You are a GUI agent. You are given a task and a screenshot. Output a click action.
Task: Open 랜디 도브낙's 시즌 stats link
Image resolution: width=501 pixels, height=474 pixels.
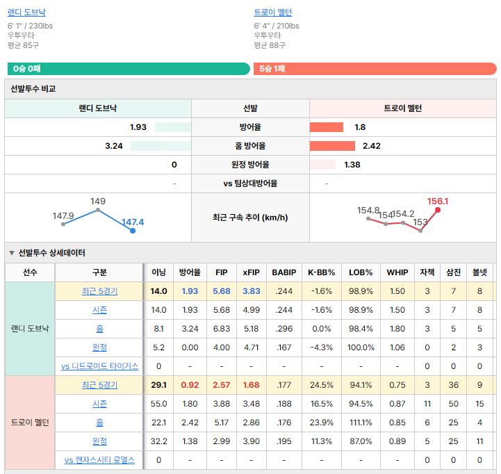99,310
